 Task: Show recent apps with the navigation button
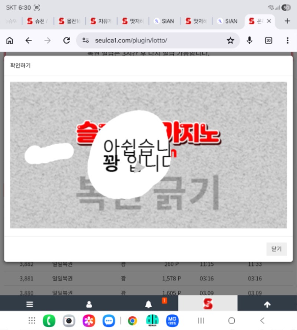[x=201, y=320]
